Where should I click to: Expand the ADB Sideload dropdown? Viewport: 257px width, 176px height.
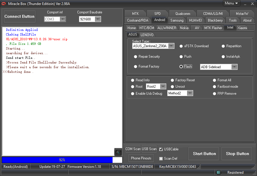click(234, 67)
